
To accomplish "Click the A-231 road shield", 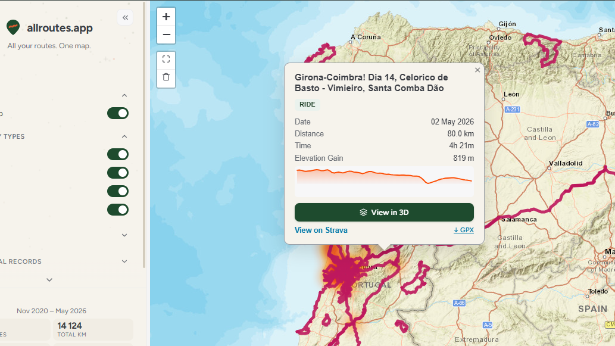I will point(512,110).
